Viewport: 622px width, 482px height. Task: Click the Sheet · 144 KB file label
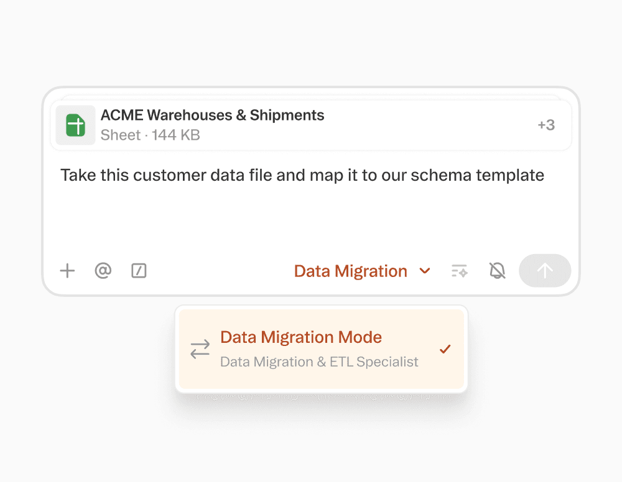(x=149, y=135)
